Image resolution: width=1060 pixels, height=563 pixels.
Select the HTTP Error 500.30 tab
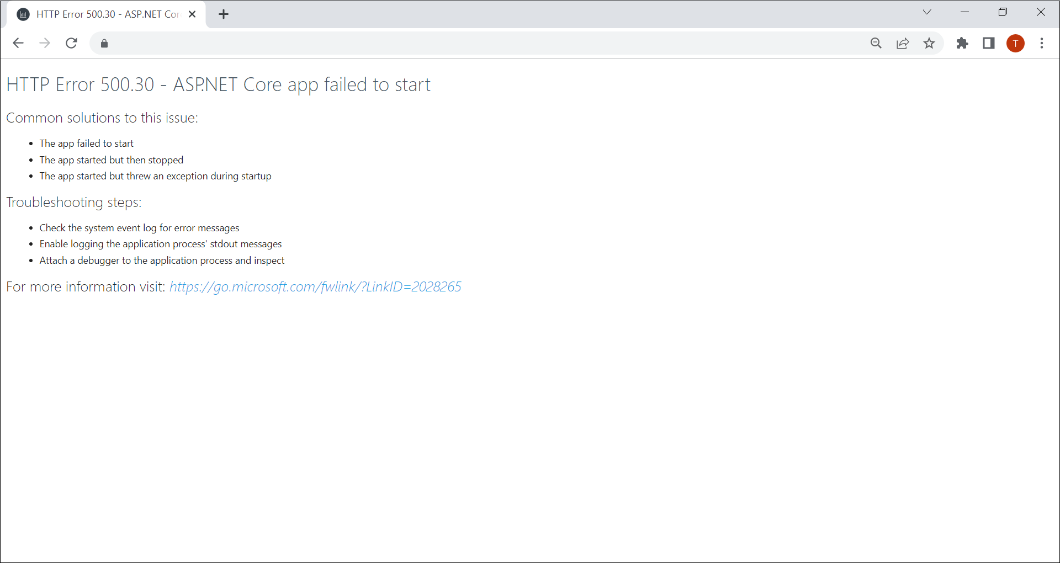[x=106, y=15]
